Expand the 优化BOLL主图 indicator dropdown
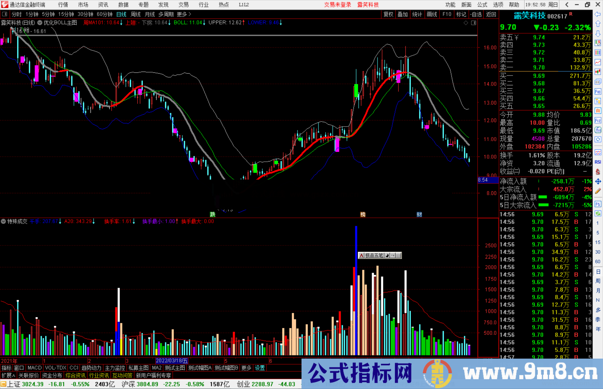 point(40,23)
